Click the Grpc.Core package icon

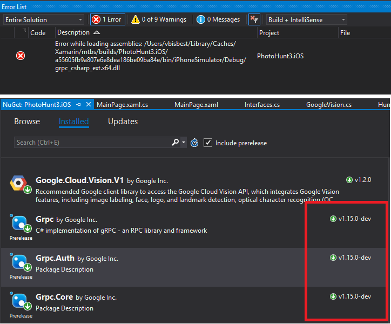click(x=21, y=301)
